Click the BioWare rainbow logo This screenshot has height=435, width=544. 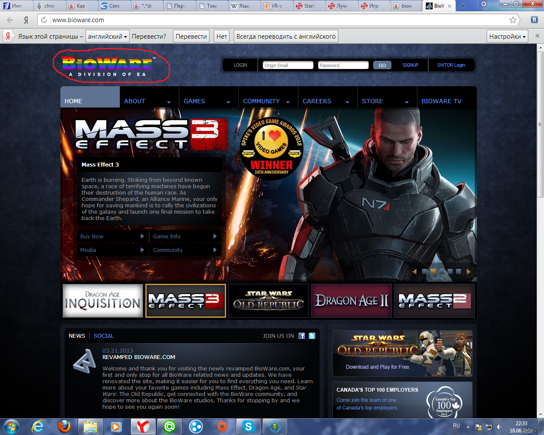108,66
